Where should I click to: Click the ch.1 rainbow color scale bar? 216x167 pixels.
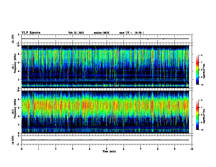pos(197,70)
